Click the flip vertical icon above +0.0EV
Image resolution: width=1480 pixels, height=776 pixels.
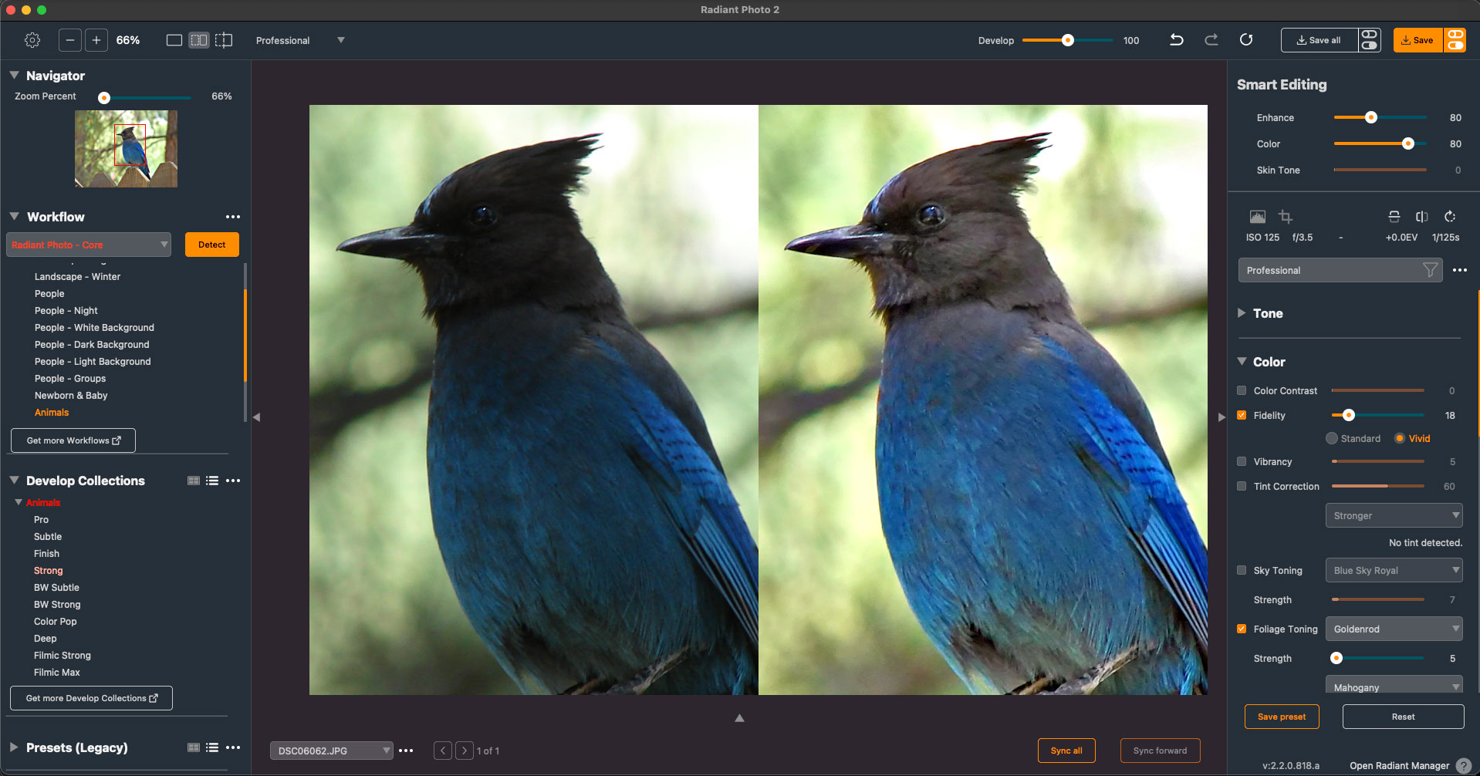coord(1394,217)
